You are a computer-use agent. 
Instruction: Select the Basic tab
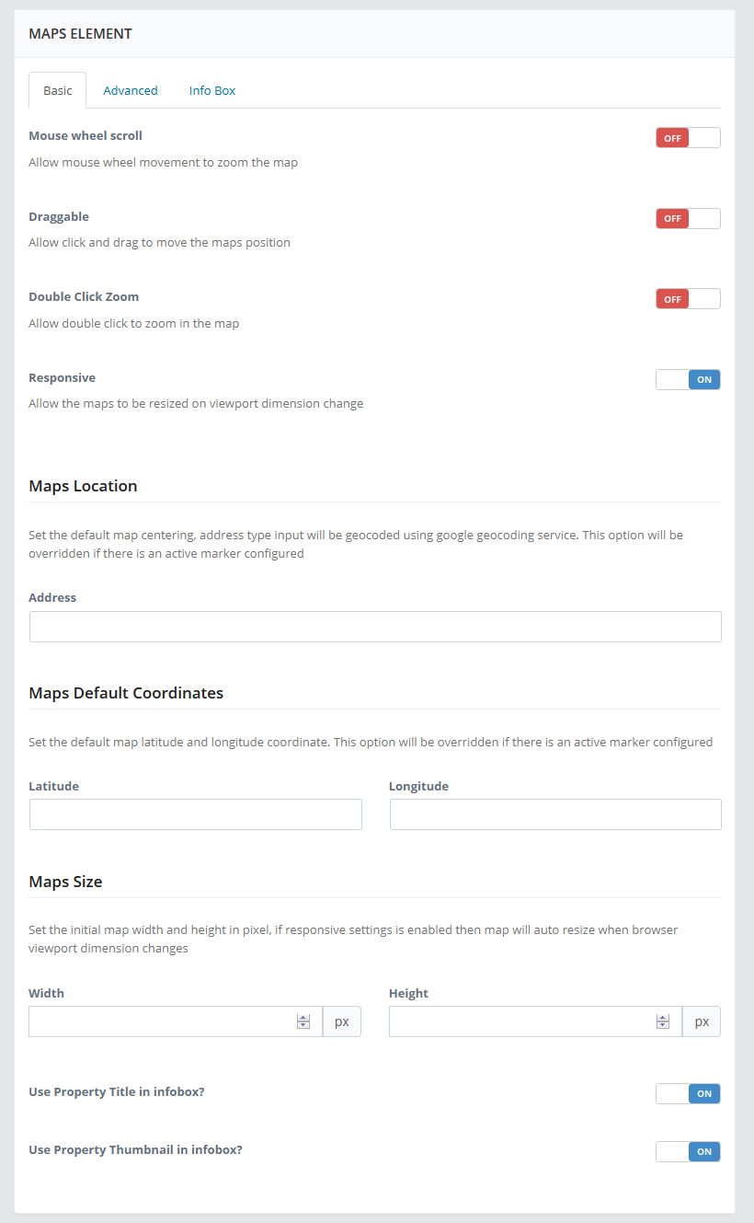click(58, 90)
